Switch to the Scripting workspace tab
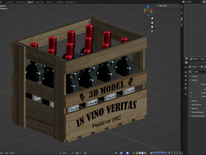Image resolution: width=206 pixels, height=155 pixels. click(49, 2)
